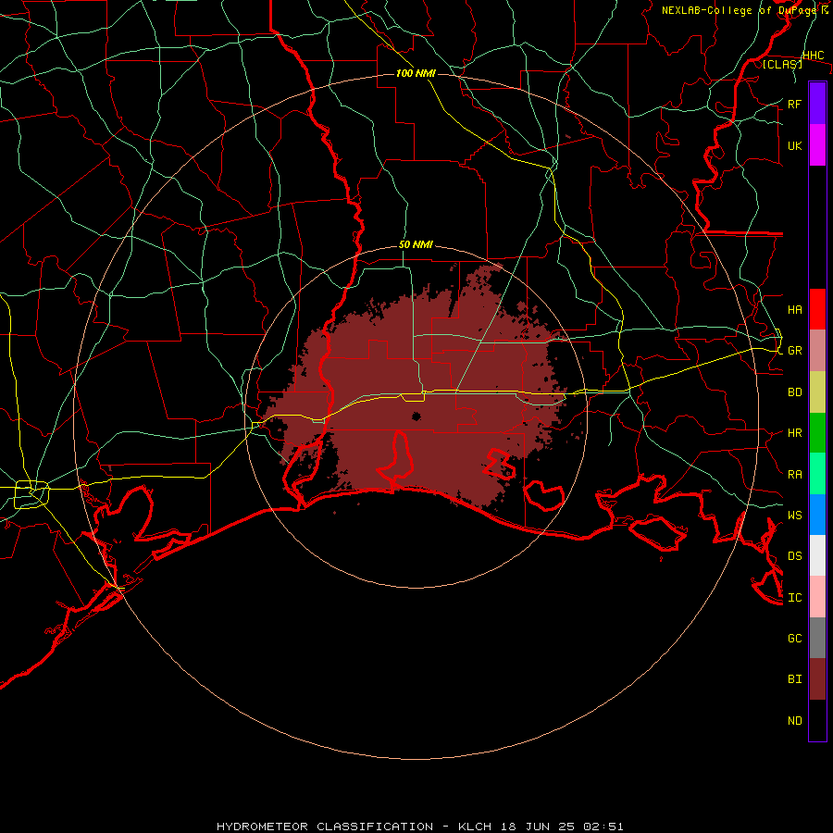Click the "RF" legend label
Viewport: 833px width, 833px height.
794,105
